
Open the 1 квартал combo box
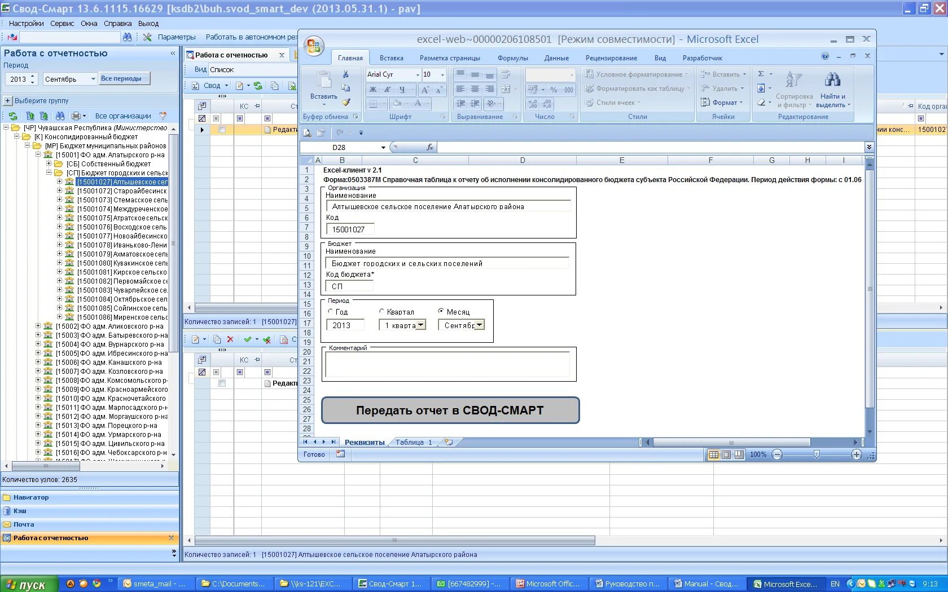tap(421, 325)
